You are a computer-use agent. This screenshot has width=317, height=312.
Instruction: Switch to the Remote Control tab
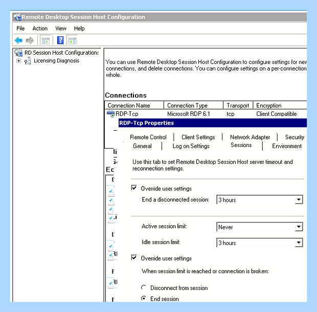[x=148, y=137]
